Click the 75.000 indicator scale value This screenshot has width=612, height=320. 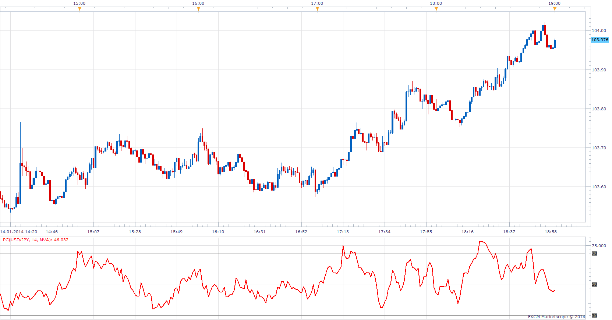599,246
